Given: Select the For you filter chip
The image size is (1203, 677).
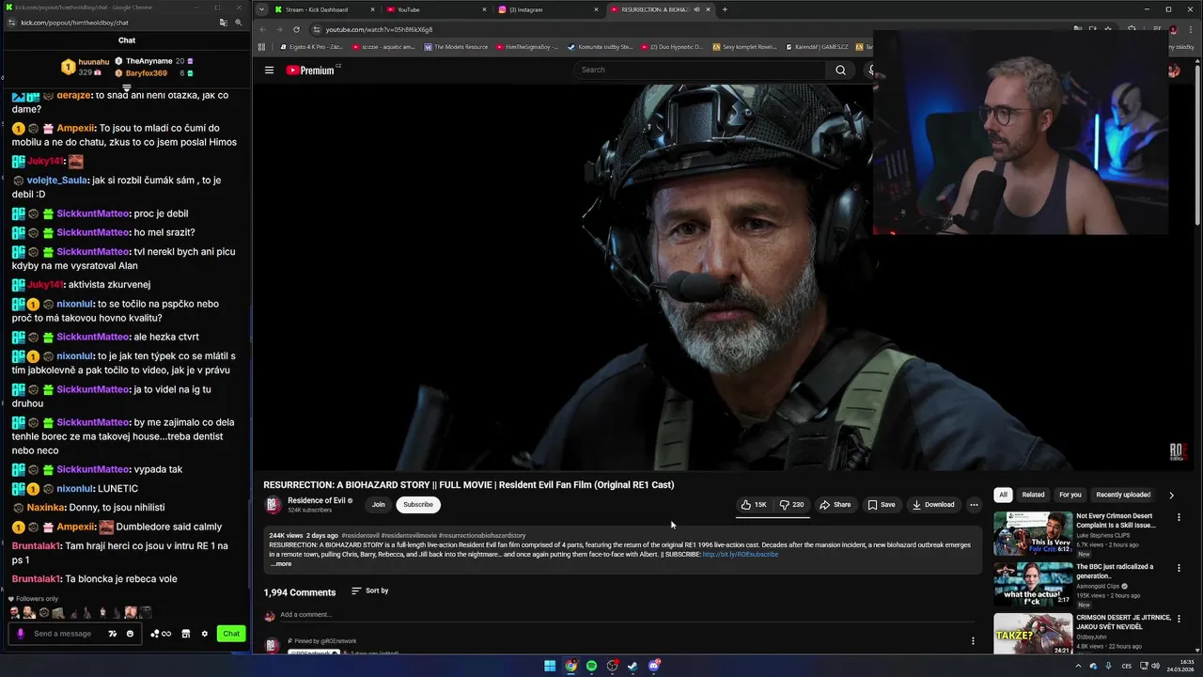Looking at the screenshot, I should click(1070, 495).
